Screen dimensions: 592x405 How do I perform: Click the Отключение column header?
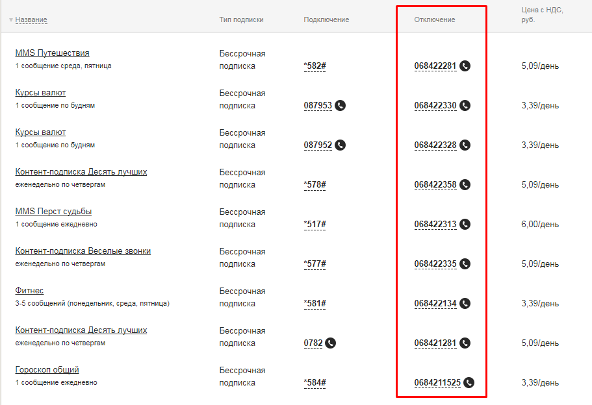434,19
